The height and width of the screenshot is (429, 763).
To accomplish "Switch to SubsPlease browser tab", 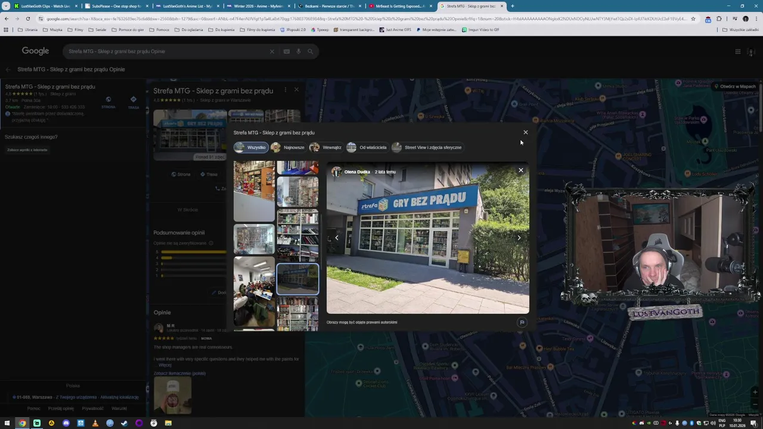I will pyautogui.click(x=116, y=6).
